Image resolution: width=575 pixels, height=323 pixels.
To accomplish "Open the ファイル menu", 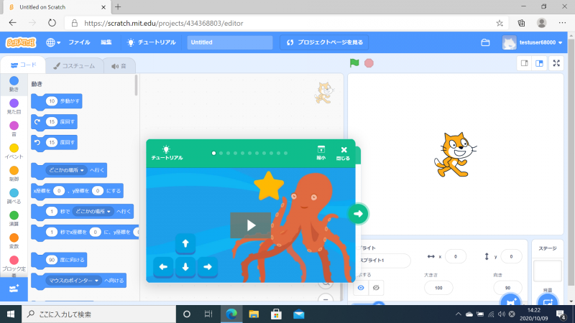I will (79, 42).
